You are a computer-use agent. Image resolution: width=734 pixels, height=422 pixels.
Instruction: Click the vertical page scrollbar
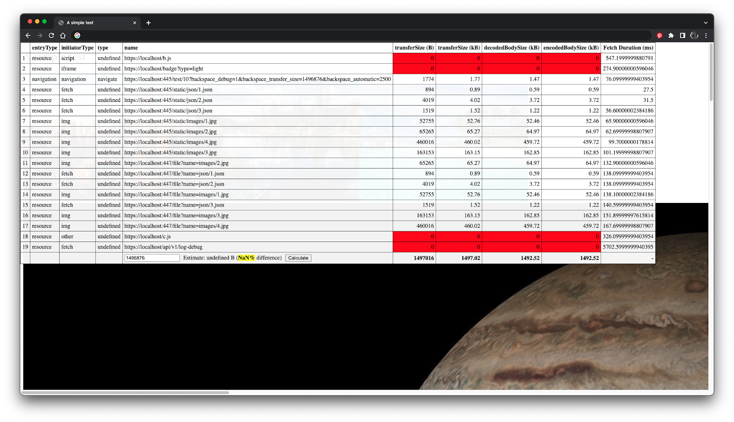[x=711, y=72]
